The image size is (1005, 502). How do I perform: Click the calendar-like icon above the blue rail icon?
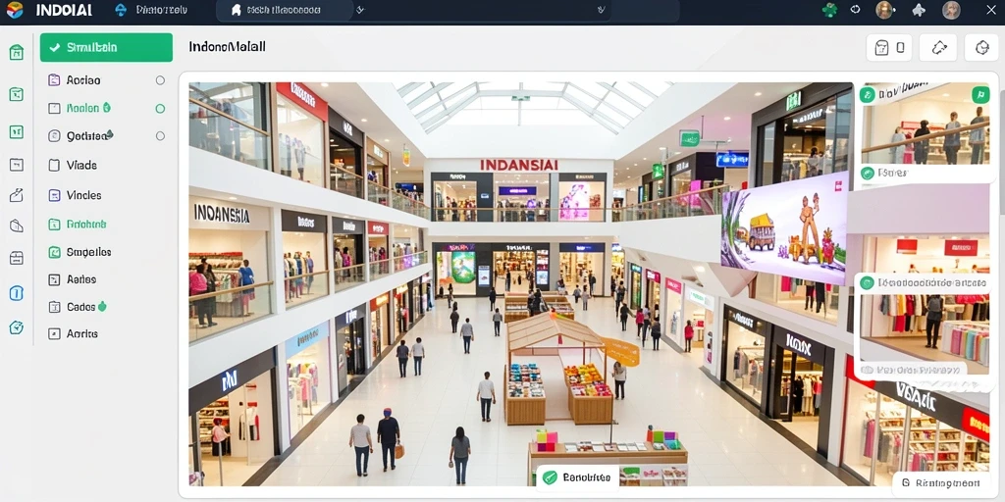(17, 258)
